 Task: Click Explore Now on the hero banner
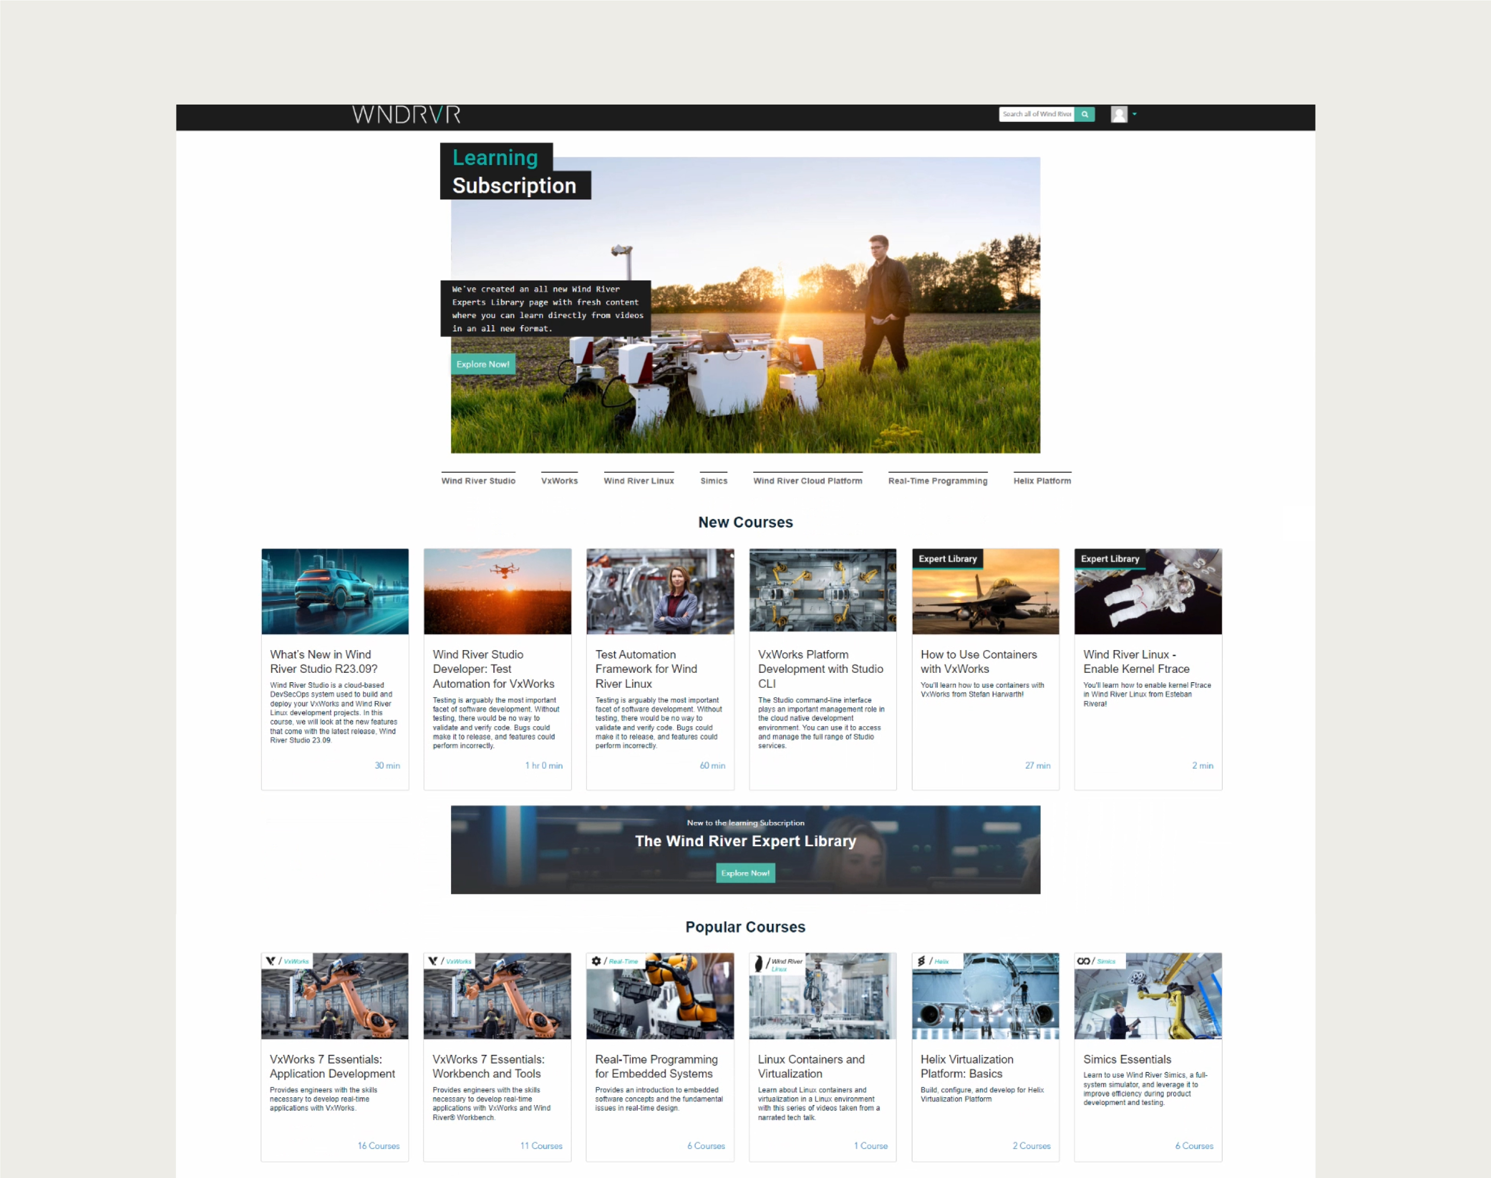pyautogui.click(x=483, y=364)
